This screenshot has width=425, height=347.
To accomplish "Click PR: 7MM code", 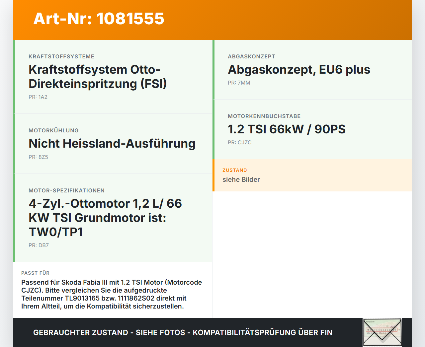I will 239,83.
